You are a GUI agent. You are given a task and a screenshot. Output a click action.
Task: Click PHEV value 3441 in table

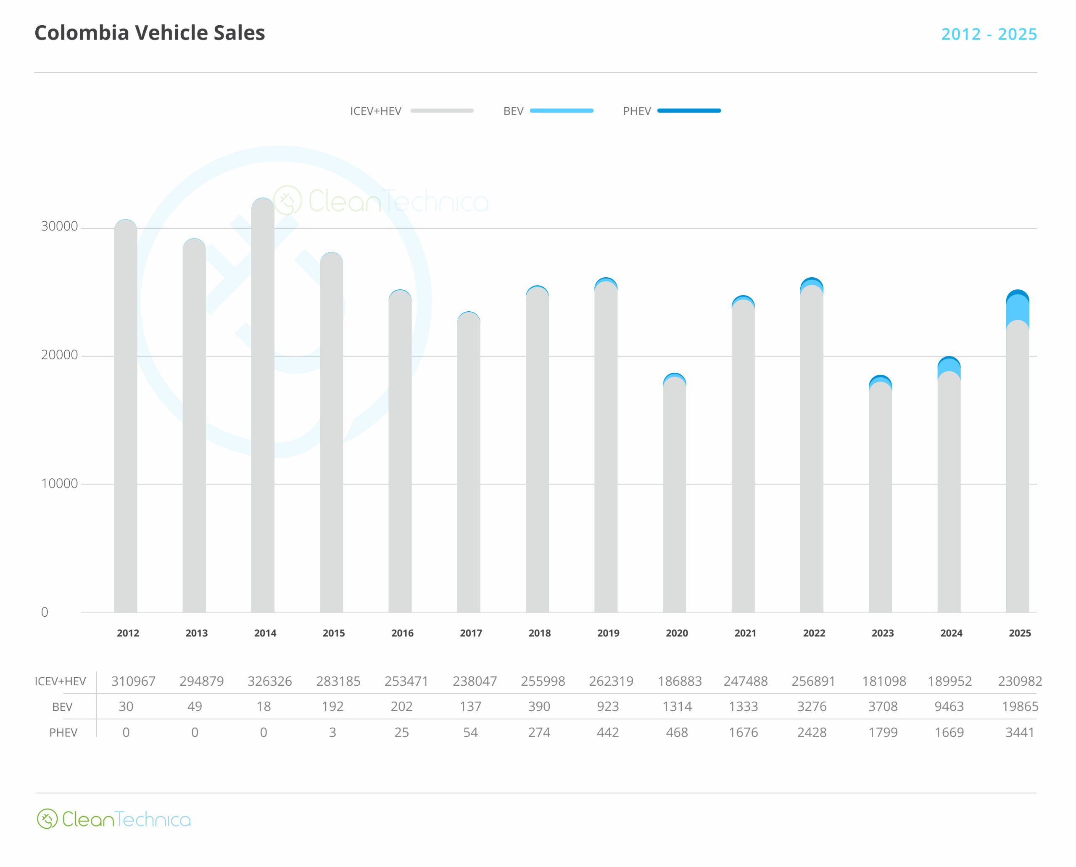click(x=1020, y=733)
